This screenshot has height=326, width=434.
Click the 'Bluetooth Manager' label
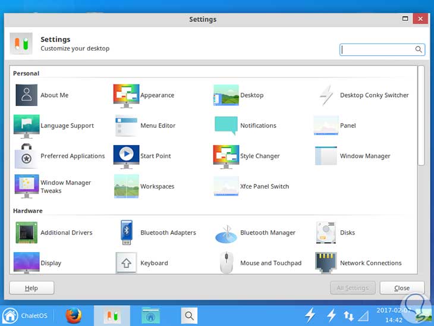tap(268, 233)
